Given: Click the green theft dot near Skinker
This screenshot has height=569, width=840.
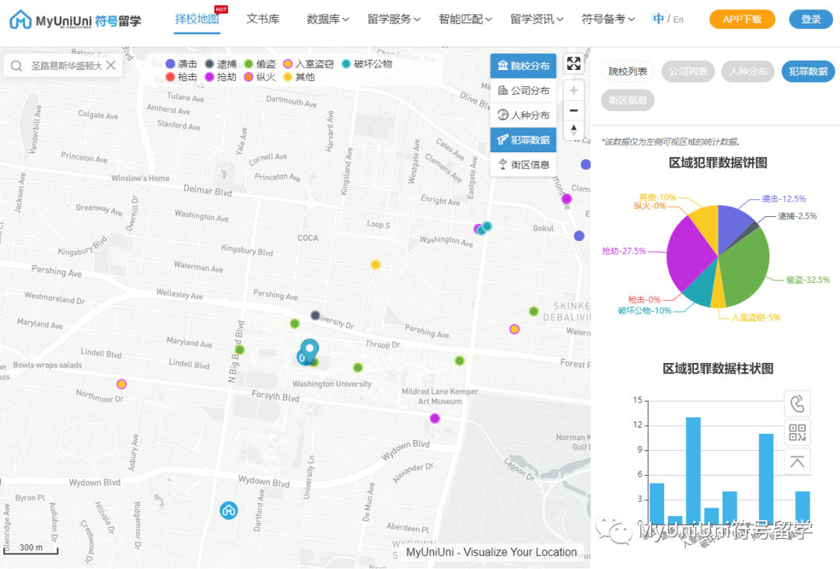Looking at the screenshot, I should [x=534, y=311].
